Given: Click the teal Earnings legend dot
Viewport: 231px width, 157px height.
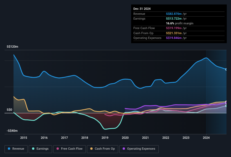Looking at the screenshot, I should (x=33, y=149).
